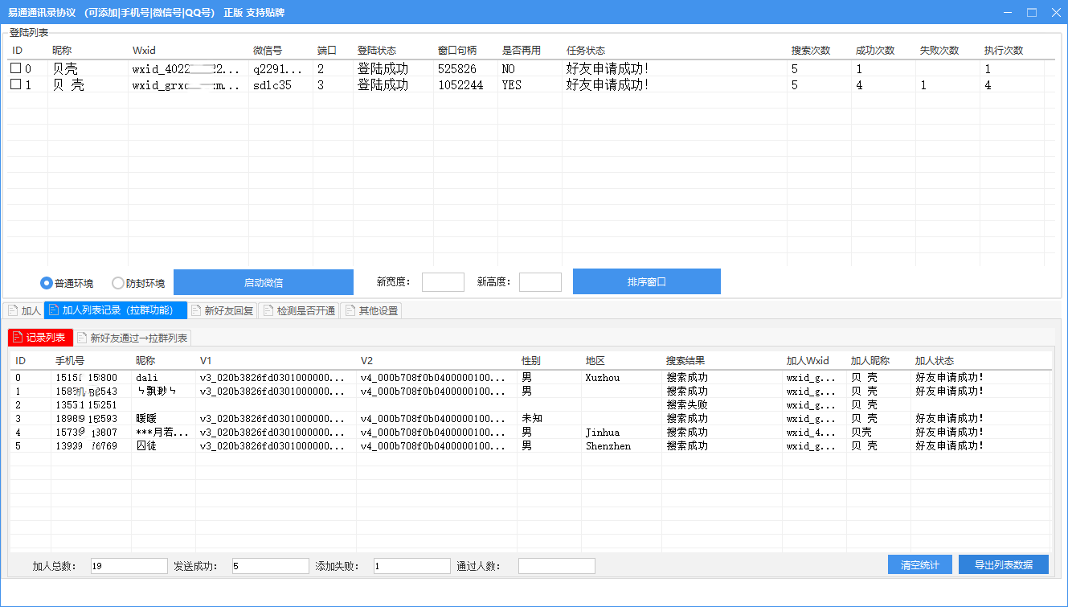
Task: Maximize the application window
Action: (1031, 12)
